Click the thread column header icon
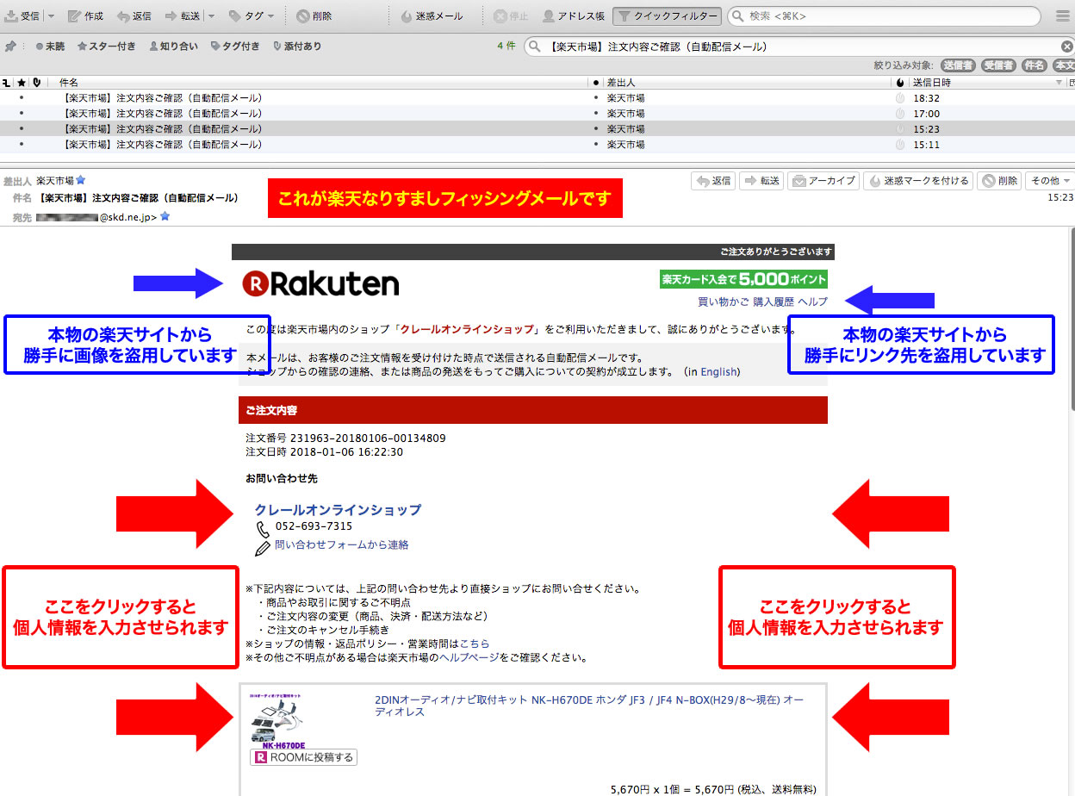Viewport: 1075px width, 796px height. (x=7, y=83)
